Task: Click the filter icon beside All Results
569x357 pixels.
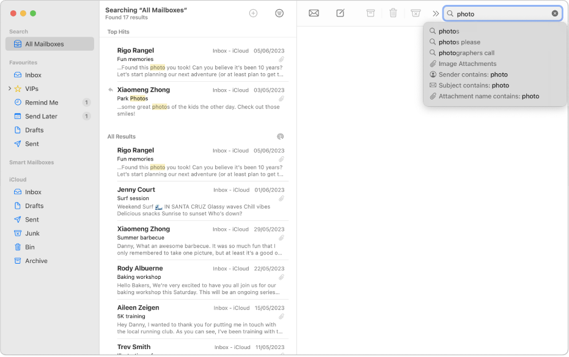Action: (281, 137)
